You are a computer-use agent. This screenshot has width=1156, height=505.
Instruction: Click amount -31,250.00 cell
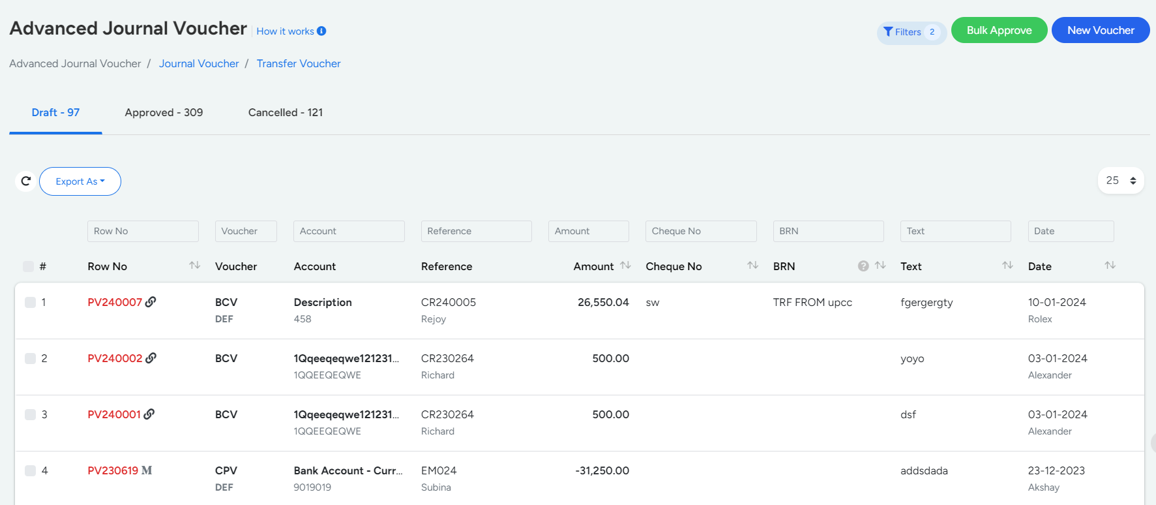pyautogui.click(x=602, y=470)
